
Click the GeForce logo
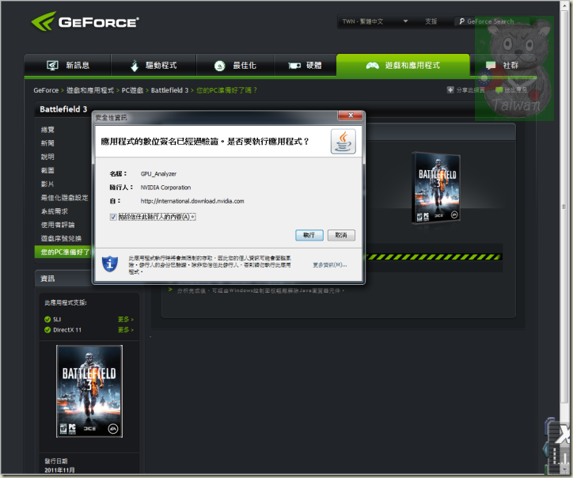(85, 21)
